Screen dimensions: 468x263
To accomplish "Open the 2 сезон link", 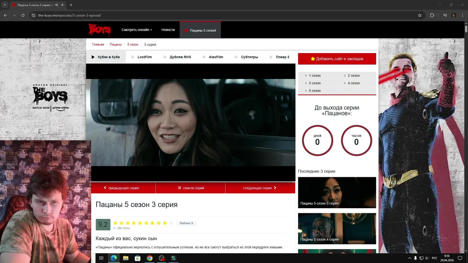I will (354, 76).
